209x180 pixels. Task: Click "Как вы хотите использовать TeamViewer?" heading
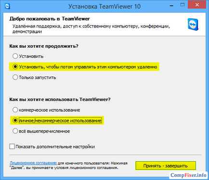pyautogui.click(x=60, y=100)
